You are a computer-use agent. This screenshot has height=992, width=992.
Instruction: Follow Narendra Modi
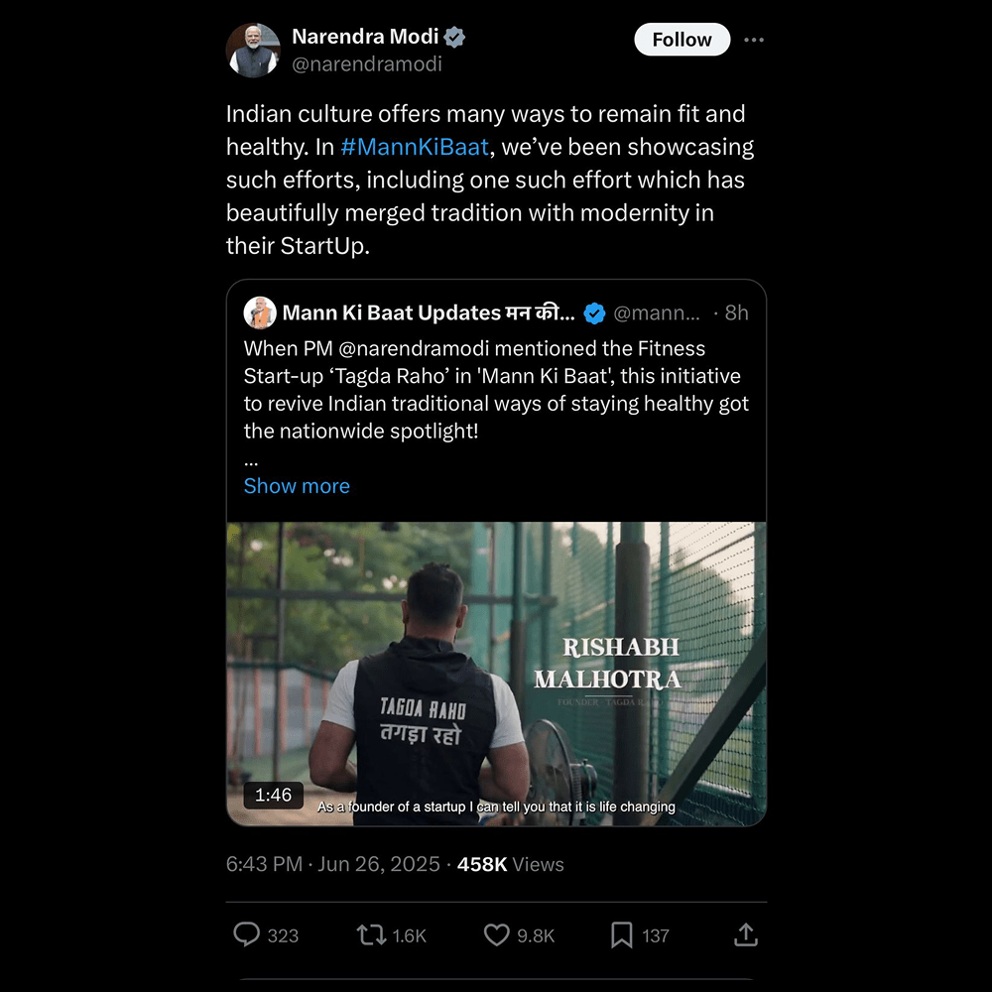[x=682, y=40]
